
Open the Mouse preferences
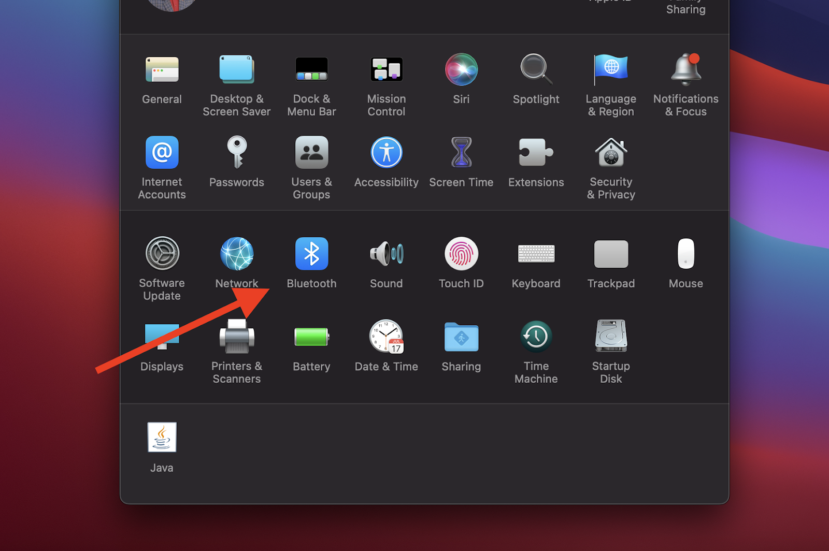click(x=686, y=254)
